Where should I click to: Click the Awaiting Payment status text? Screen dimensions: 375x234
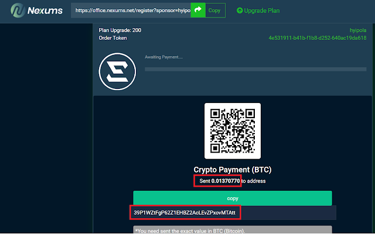point(163,57)
